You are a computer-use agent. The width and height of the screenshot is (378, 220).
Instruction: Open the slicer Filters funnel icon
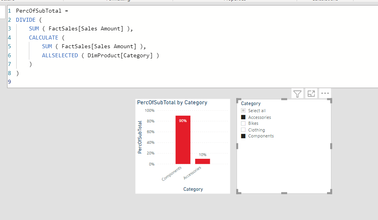297,94
